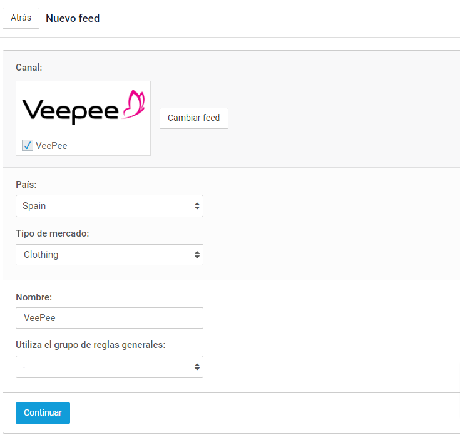Go back with the Atrás button
This screenshot has height=435, width=460.
(x=21, y=18)
